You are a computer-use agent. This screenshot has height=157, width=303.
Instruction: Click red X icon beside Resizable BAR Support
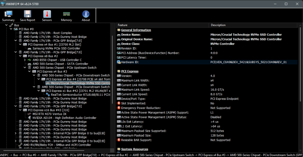point(119,140)
